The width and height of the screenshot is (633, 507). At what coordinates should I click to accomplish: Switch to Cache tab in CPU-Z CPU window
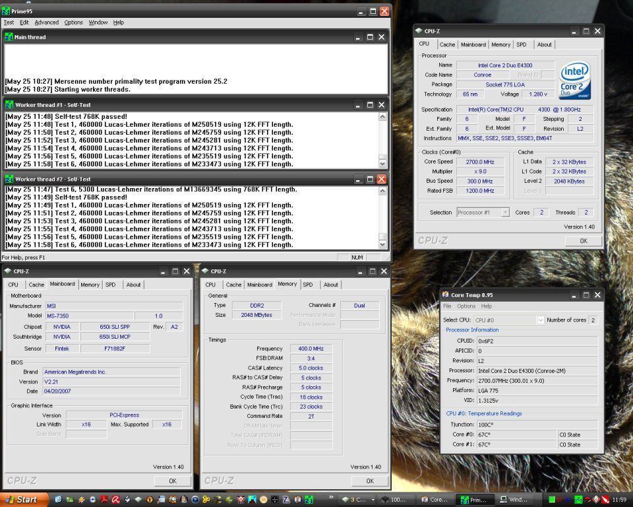click(x=447, y=44)
